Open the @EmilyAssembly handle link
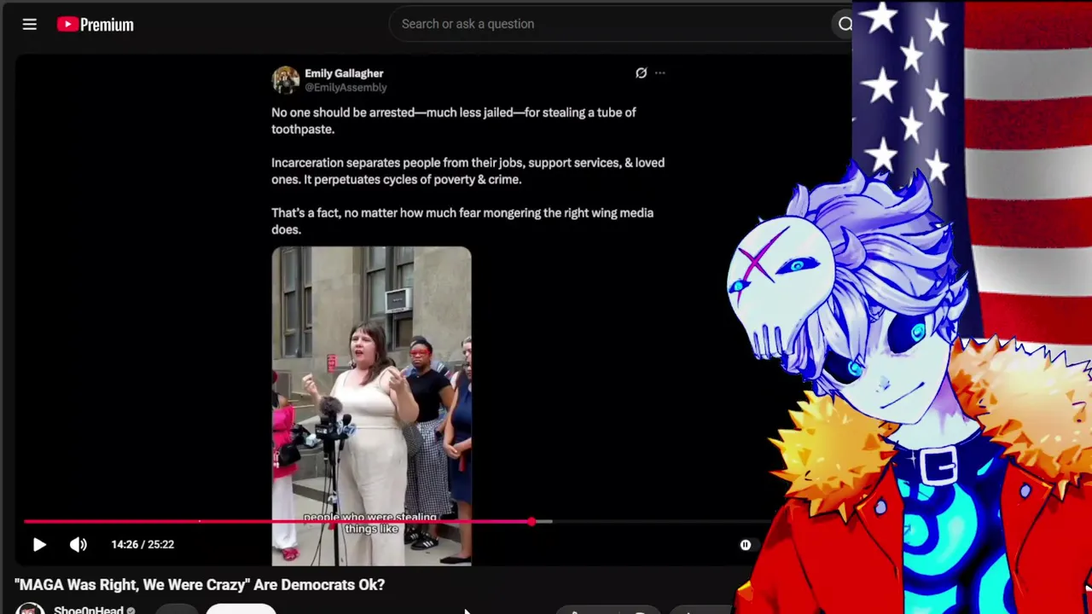This screenshot has height=614, width=1092. pos(346,88)
